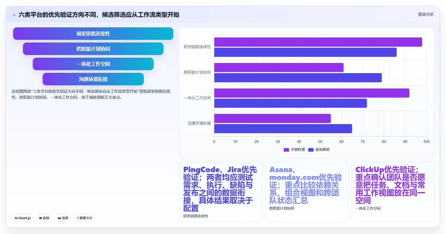Select the 沟通环境衔接 funnel bar
Viewport: 446px width, 234px height.
coord(93,79)
